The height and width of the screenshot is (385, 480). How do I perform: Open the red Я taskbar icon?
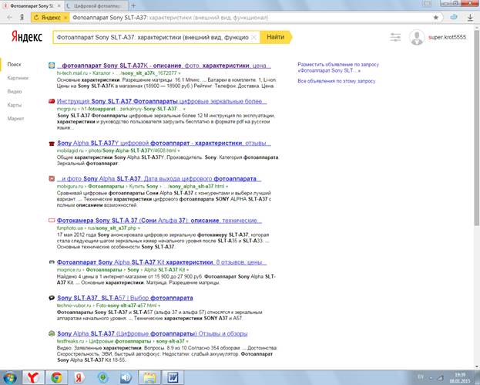click(x=79, y=377)
